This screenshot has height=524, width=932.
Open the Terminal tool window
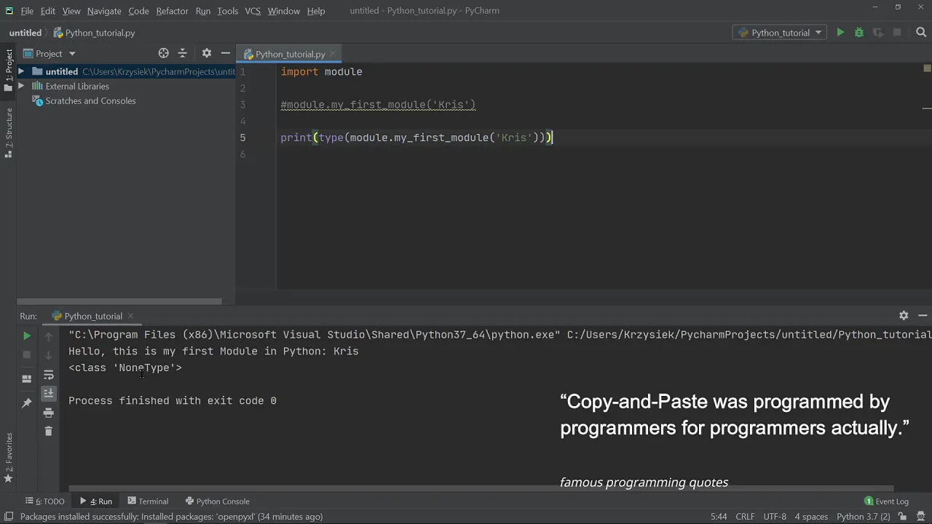(148, 501)
